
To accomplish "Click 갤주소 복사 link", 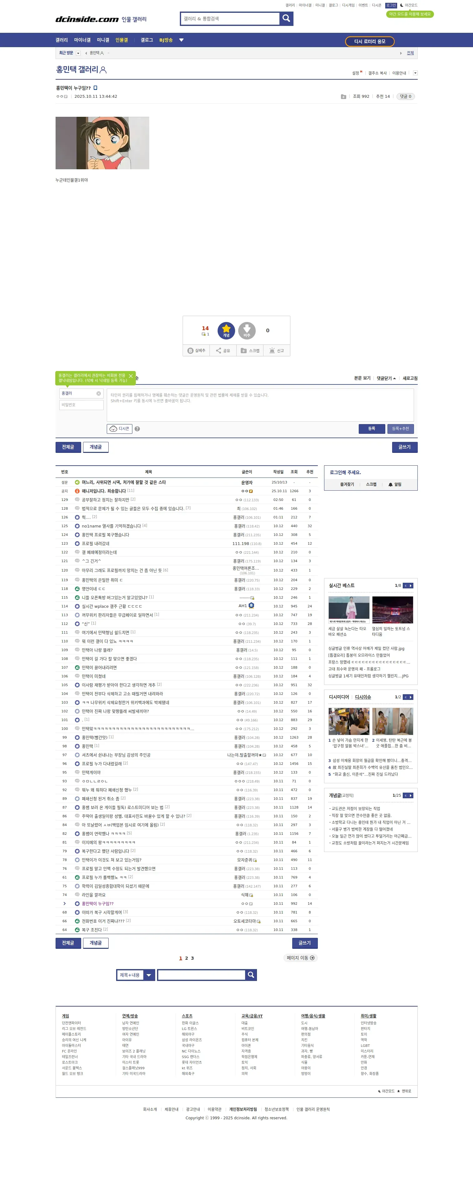I will (377, 73).
